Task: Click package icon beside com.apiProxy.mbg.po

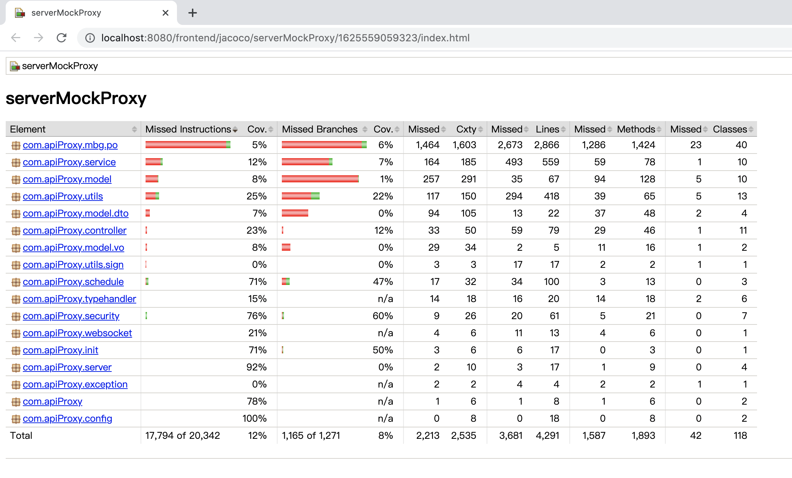Action: [x=16, y=145]
